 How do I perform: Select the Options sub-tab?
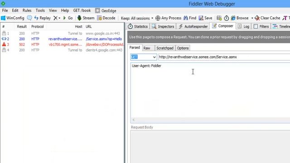(x=183, y=48)
